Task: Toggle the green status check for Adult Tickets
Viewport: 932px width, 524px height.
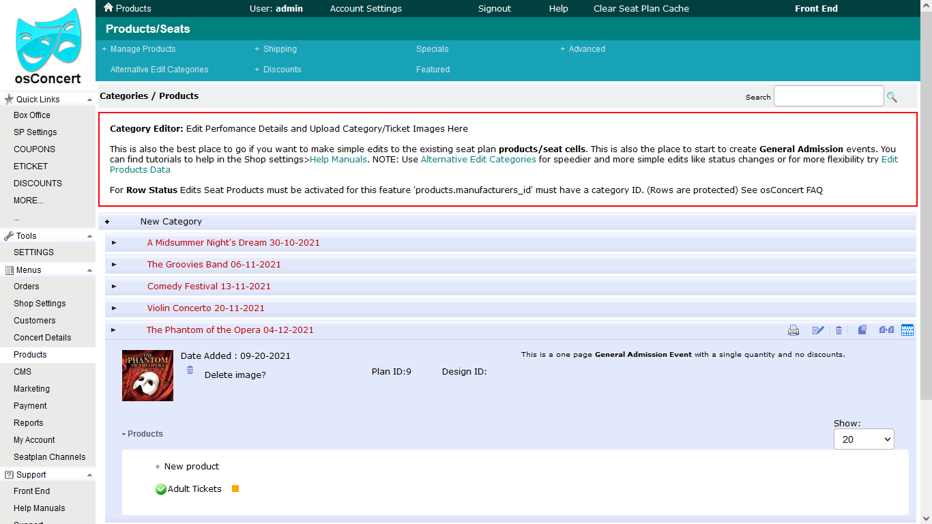Action: (161, 489)
